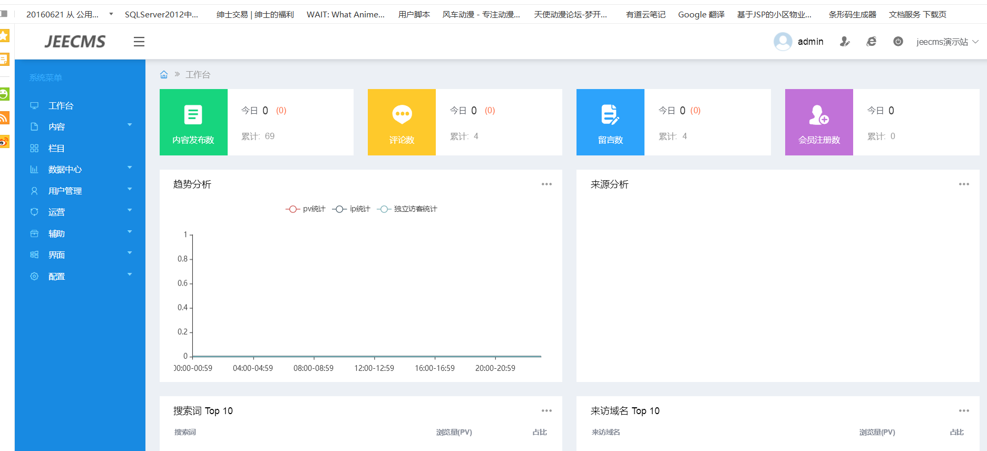Screen dimensions: 987x451
Task: Click the blue guestbook message tile icon
Action: pos(610,114)
